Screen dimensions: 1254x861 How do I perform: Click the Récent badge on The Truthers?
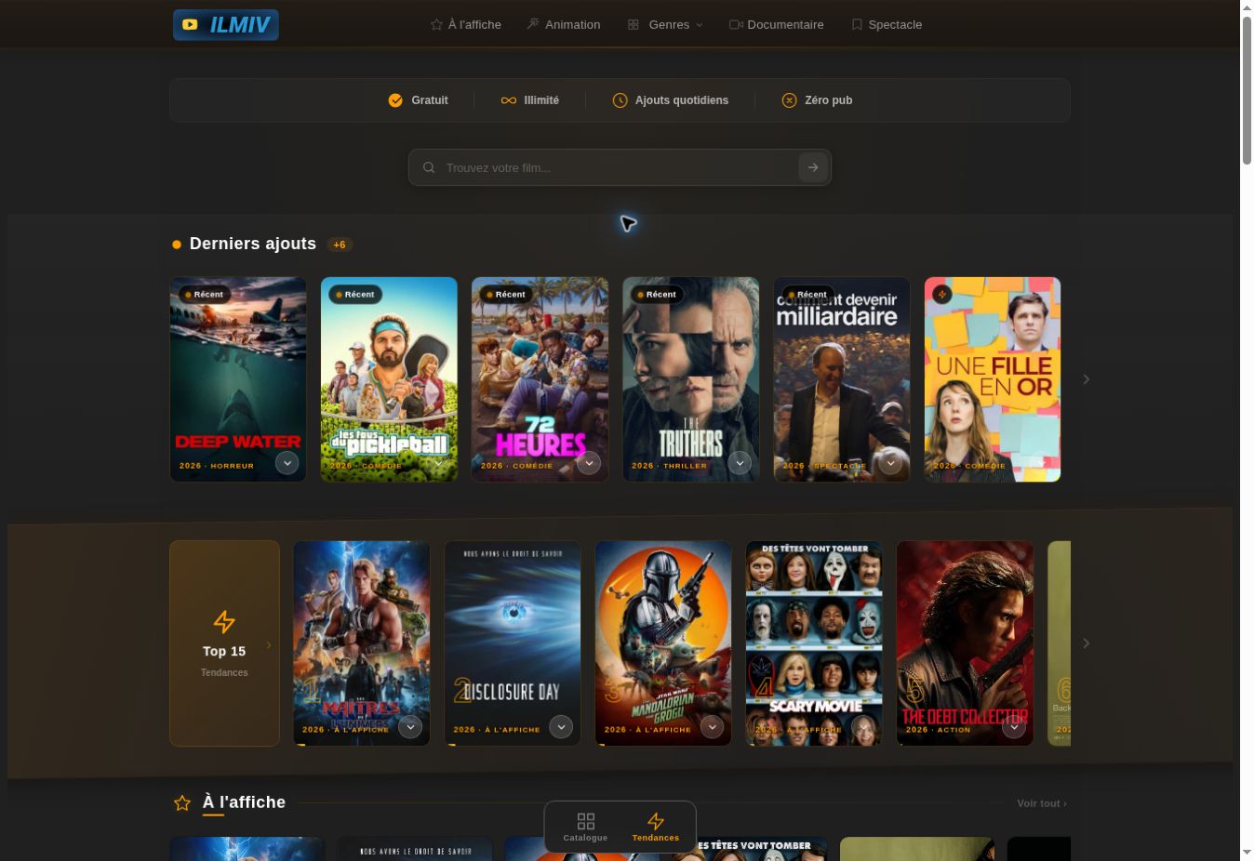click(656, 295)
